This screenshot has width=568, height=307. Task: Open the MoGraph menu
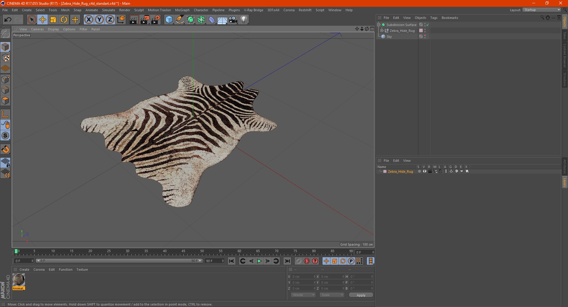[x=182, y=10]
